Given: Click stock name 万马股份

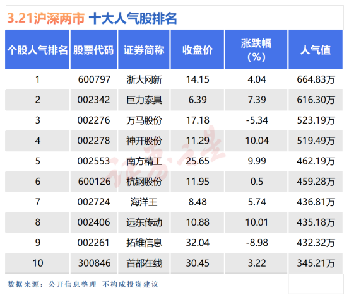Looking at the screenshot, I should tap(145, 120).
